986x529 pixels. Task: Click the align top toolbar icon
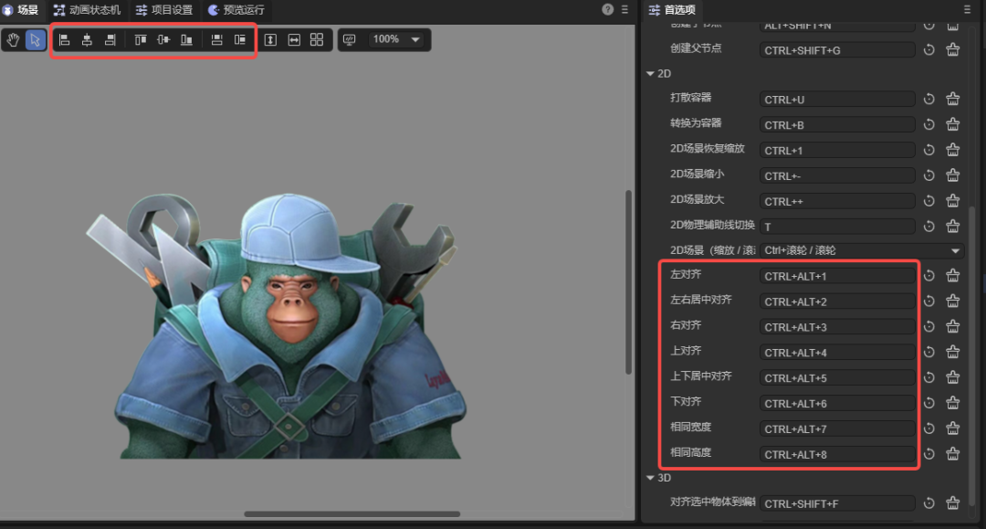(141, 40)
